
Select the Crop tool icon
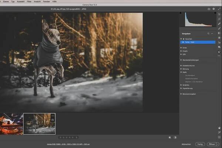219,19
